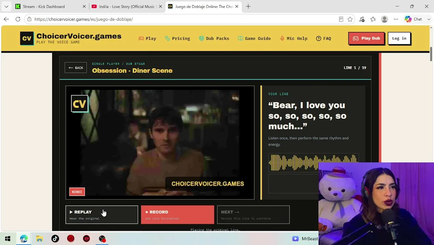Close the Kick Dashboard tab

(x=84, y=6)
